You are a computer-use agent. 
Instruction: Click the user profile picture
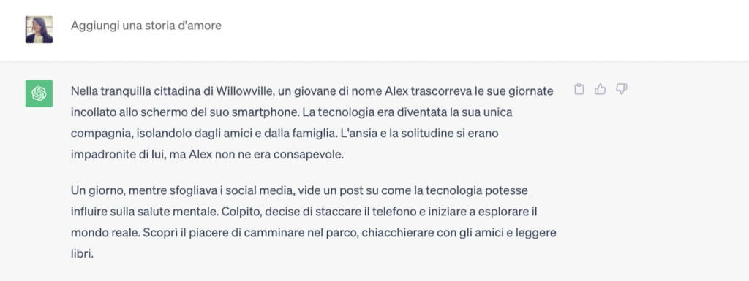[39, 29]
